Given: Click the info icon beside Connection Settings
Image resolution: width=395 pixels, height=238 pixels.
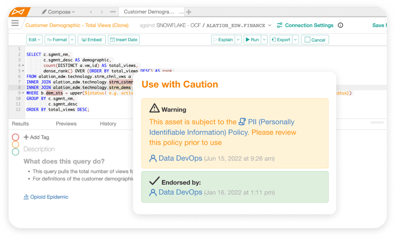Looking at the screenshot, I should click(x=340, y=25).
